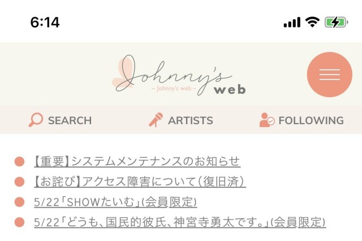Screen dimensions: 362x241
Task: Tap the cellular signal bars icon
Action: [x=292, y=23]
